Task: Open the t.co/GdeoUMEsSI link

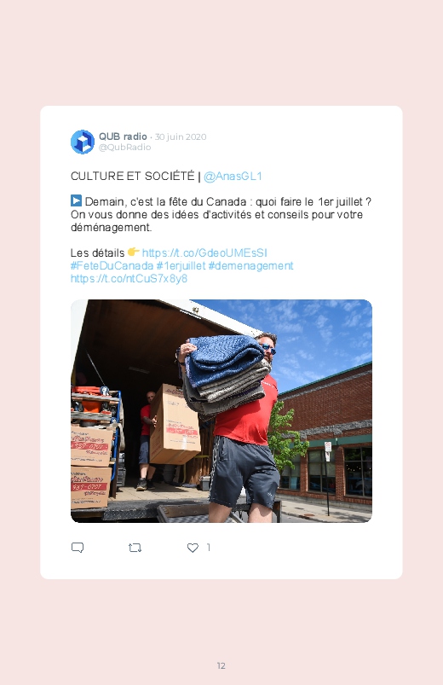Action: point(204,253)
